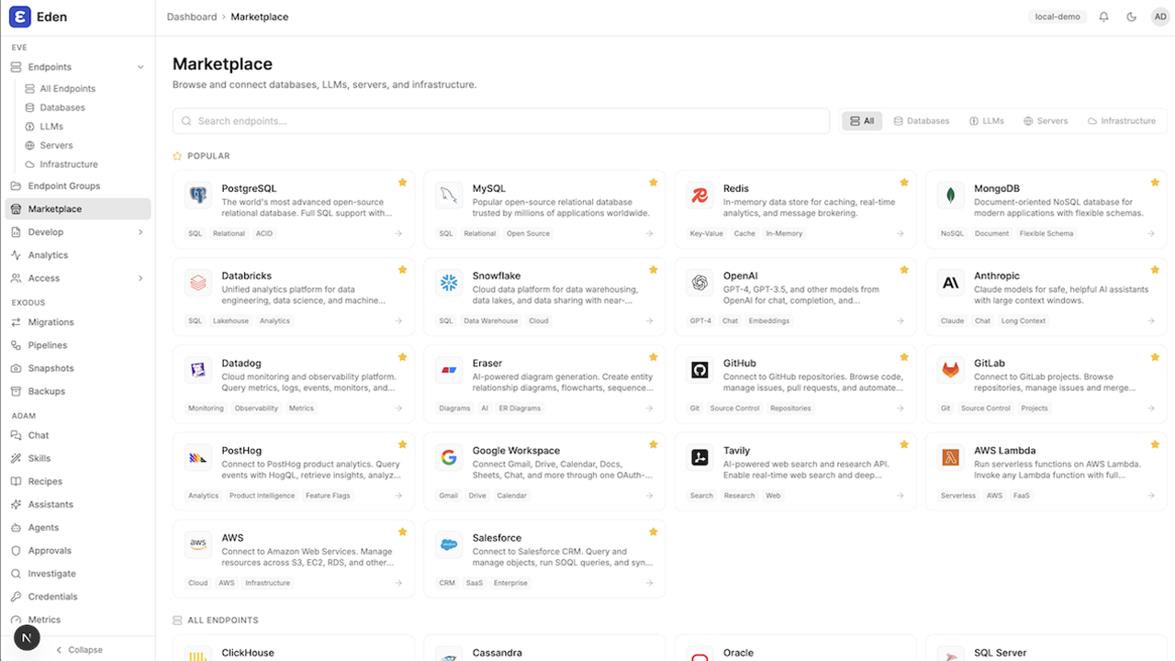This screenshot has height=661, width=1175.
Task: Toggle the Anthropic favorite star
Action: tap(1155, 270)
